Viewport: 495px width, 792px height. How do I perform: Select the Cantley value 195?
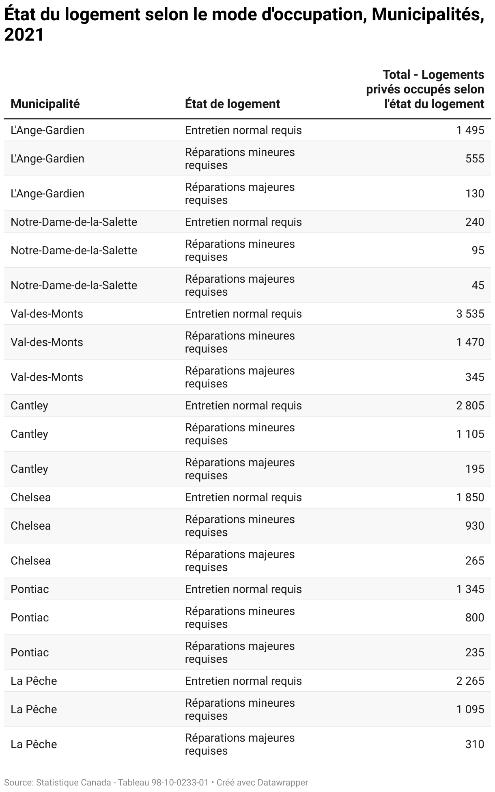click(475, 469)
